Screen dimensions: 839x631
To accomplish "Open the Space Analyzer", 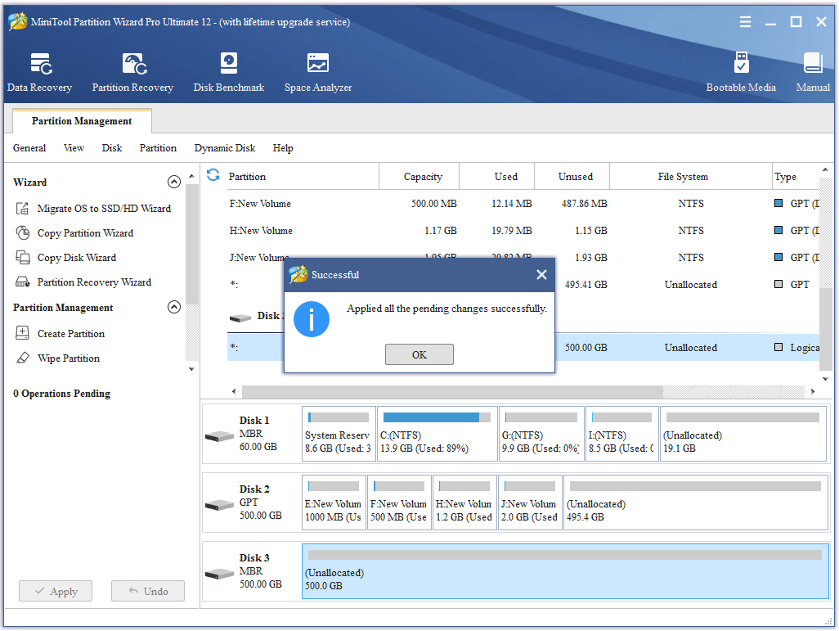I will pyautogui.click(x=317, y=70).
